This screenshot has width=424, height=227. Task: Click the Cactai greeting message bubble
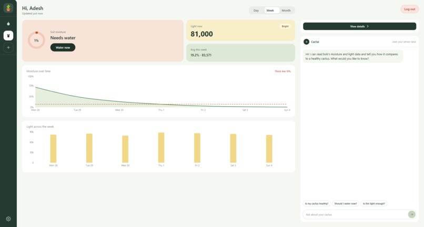pyautogui.click(x=352, y=56)
